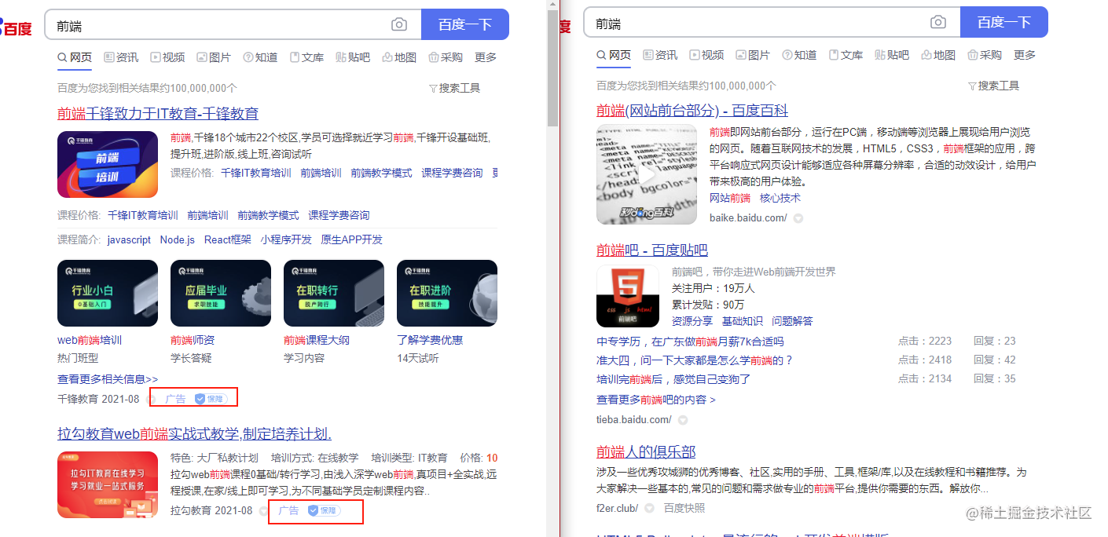Switch to 资讯 tab on right page

[660, 55]
